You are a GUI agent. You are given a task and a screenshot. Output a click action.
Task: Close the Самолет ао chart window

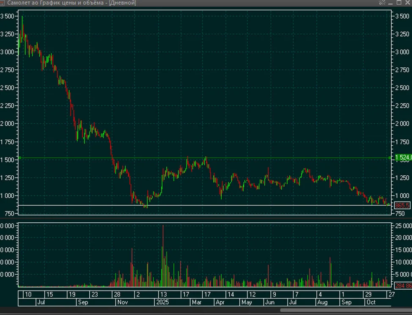click(407, 3)
